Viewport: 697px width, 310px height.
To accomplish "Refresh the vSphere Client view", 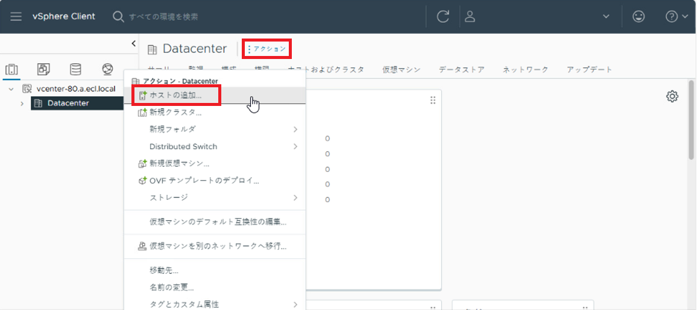I will coord(443,17).
